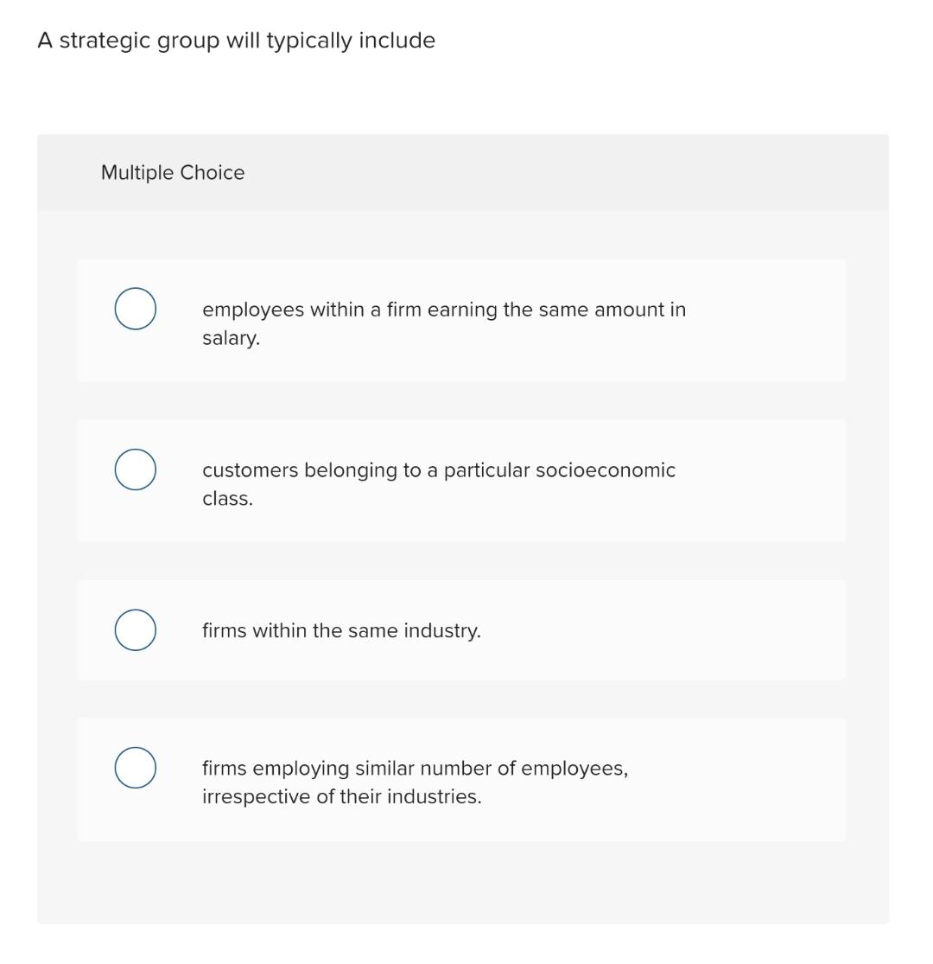Click the second answer card
This screenshot has width=933, height=964.
461,481
